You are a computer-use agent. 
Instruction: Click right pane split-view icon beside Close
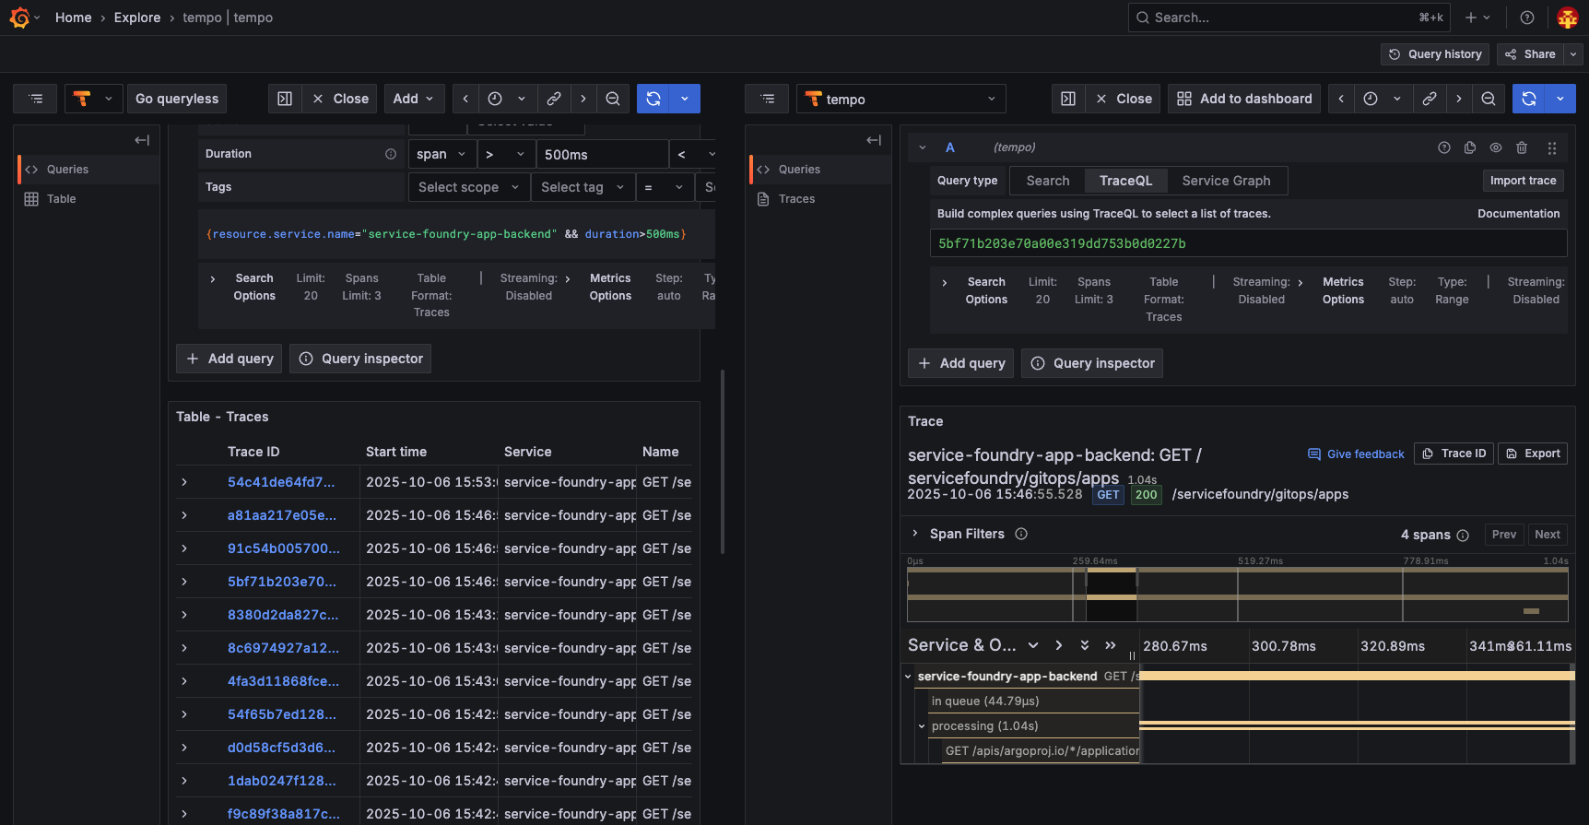[1068, 99]
